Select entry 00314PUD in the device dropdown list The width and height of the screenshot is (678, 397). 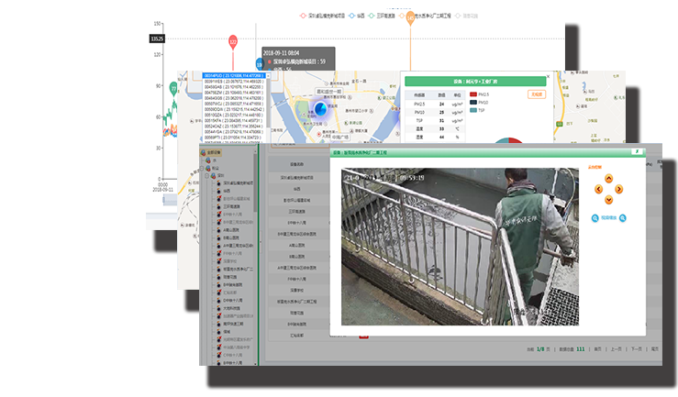click(234, 75)
